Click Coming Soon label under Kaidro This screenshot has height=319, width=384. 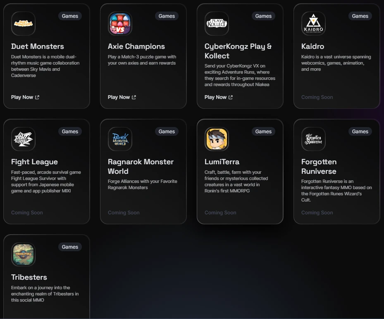(x=317, y=97)
